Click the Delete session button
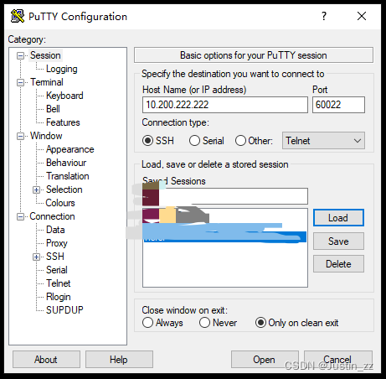 point(338,264)
